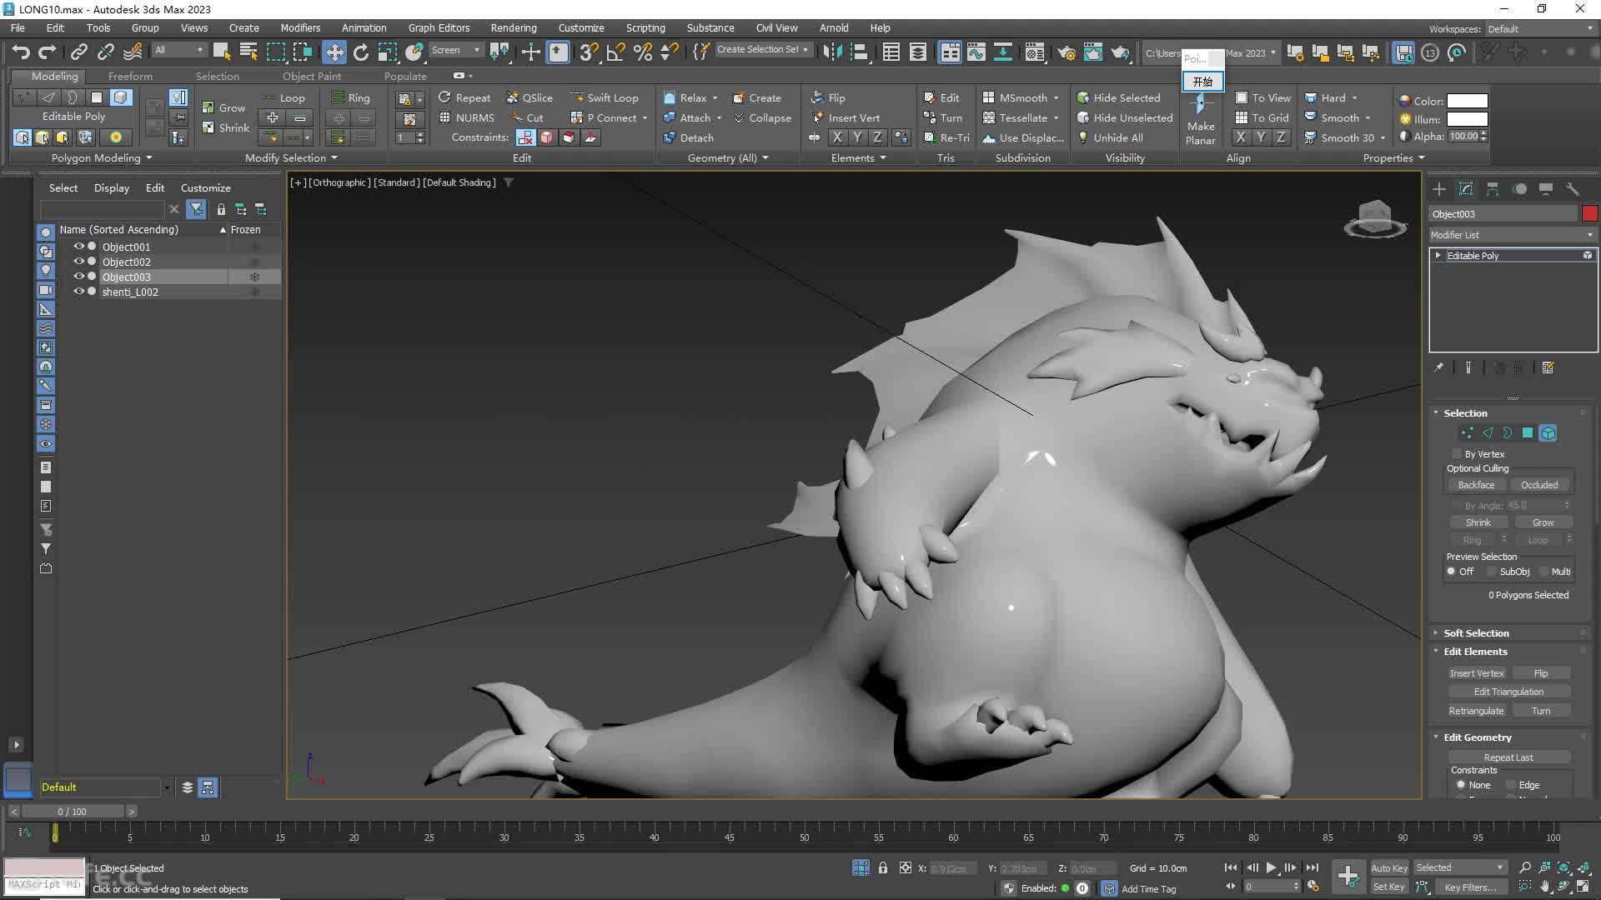1601x900 pixels.
Task: Select the Flip polygon tool
Action: (838, 97)
